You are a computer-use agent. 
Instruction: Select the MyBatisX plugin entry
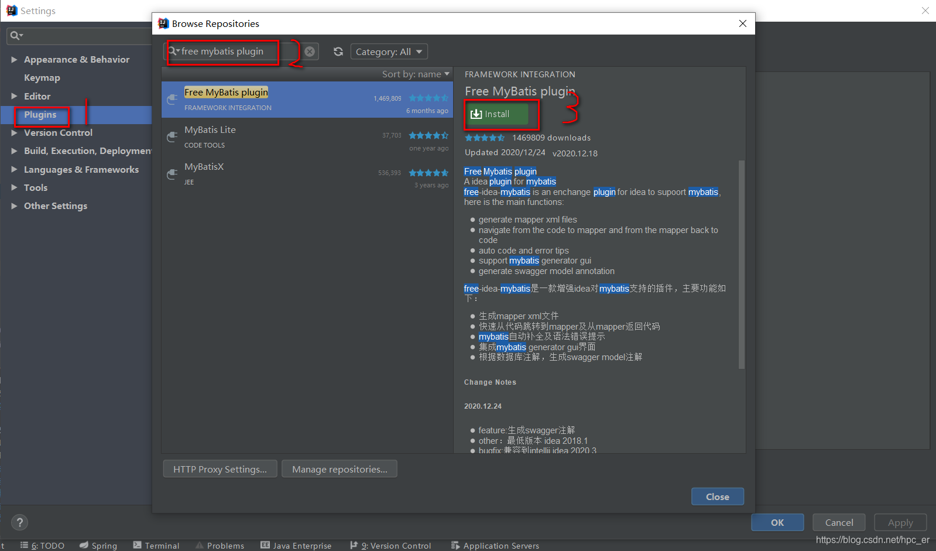point(307,174)
